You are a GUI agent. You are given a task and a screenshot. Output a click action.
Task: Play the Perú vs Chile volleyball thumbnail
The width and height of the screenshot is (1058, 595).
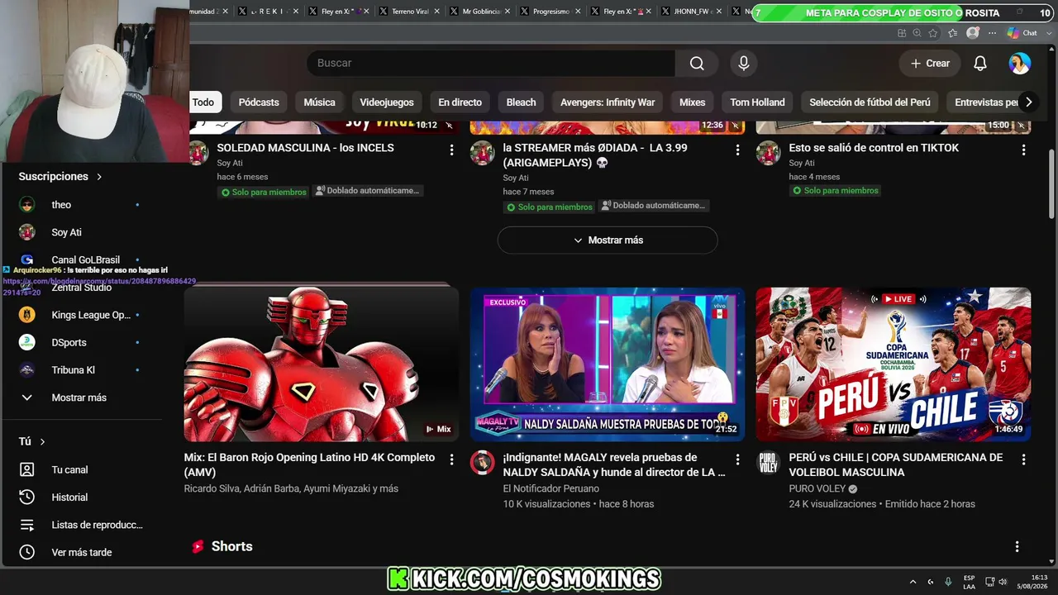point(894,364)
